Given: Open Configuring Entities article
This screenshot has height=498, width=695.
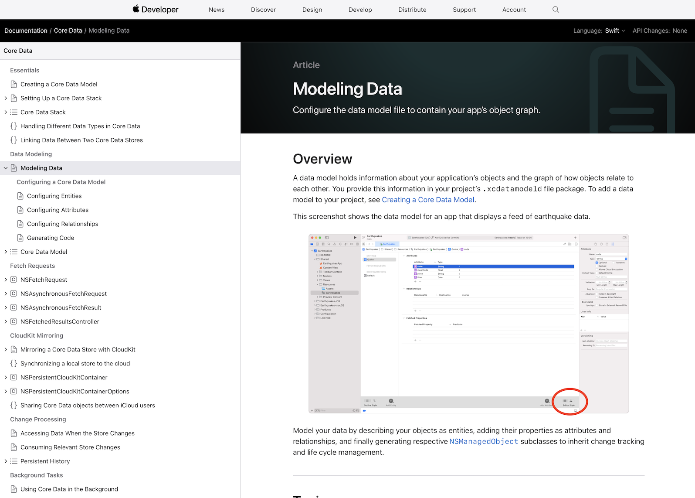Looking at the screenshot, I should pyautogui.click(x=54, y=196).
